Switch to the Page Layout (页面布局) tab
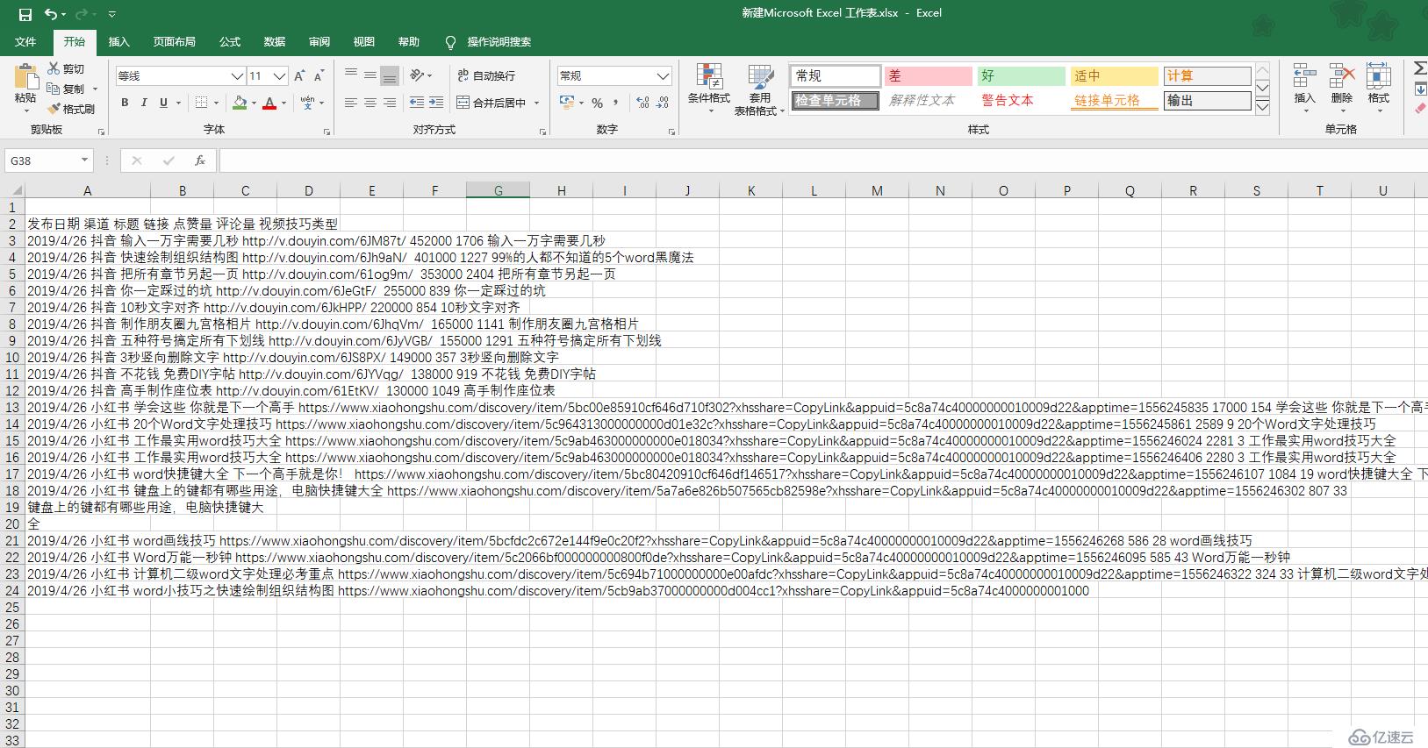Image resolution: width=1428 pixels, height=748 pixels. pos(174,41)
